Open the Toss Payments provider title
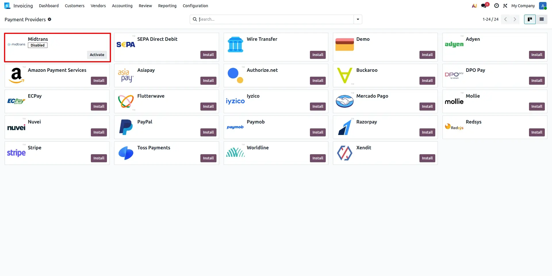 point(154,148)
